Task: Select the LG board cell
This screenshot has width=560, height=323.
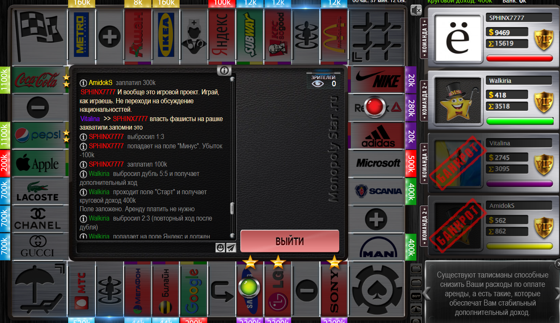Action: [278, 290]
